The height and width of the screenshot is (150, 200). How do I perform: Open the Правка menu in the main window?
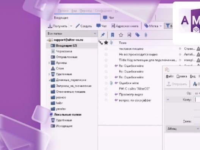pos(63,11)
